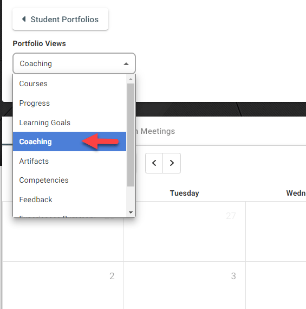This screenshot has height=309, width=306.
Task: Click the dropdown list scrollbar thumb
Action: click(131, 135)
